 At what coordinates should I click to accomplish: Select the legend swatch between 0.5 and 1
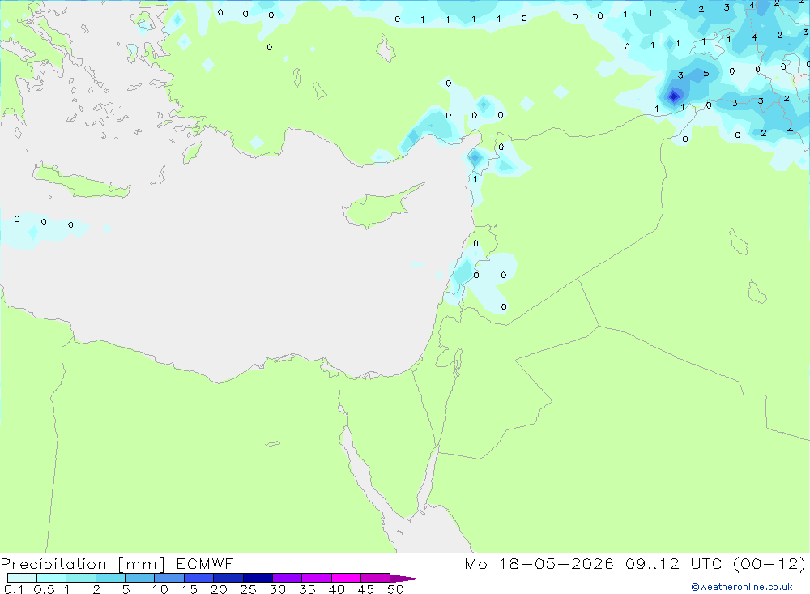[x=52, y=578]
